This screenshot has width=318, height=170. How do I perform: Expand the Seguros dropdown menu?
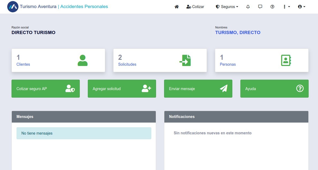coord(227,7)
